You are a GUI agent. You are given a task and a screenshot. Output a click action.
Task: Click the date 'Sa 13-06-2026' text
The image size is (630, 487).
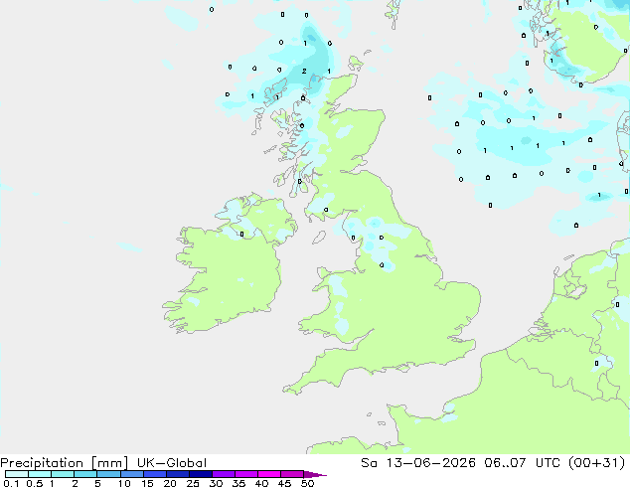tap(418, 463)
